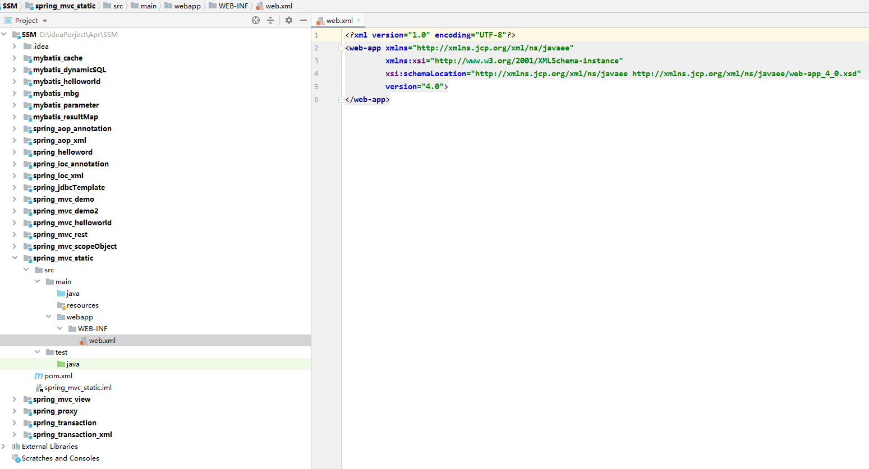Viewport: 869px width, 469px height.
Task: Collapse the WEB-INF folder arrow
Action: tap(59, 328)
